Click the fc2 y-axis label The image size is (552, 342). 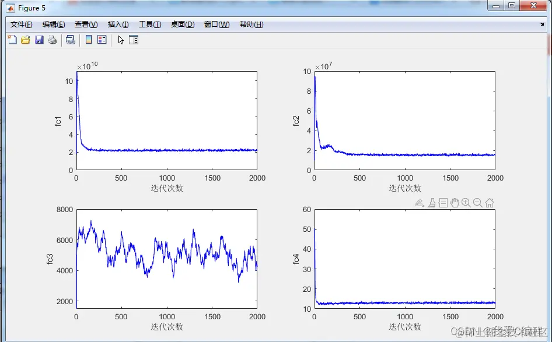click(x=296, y=121)
